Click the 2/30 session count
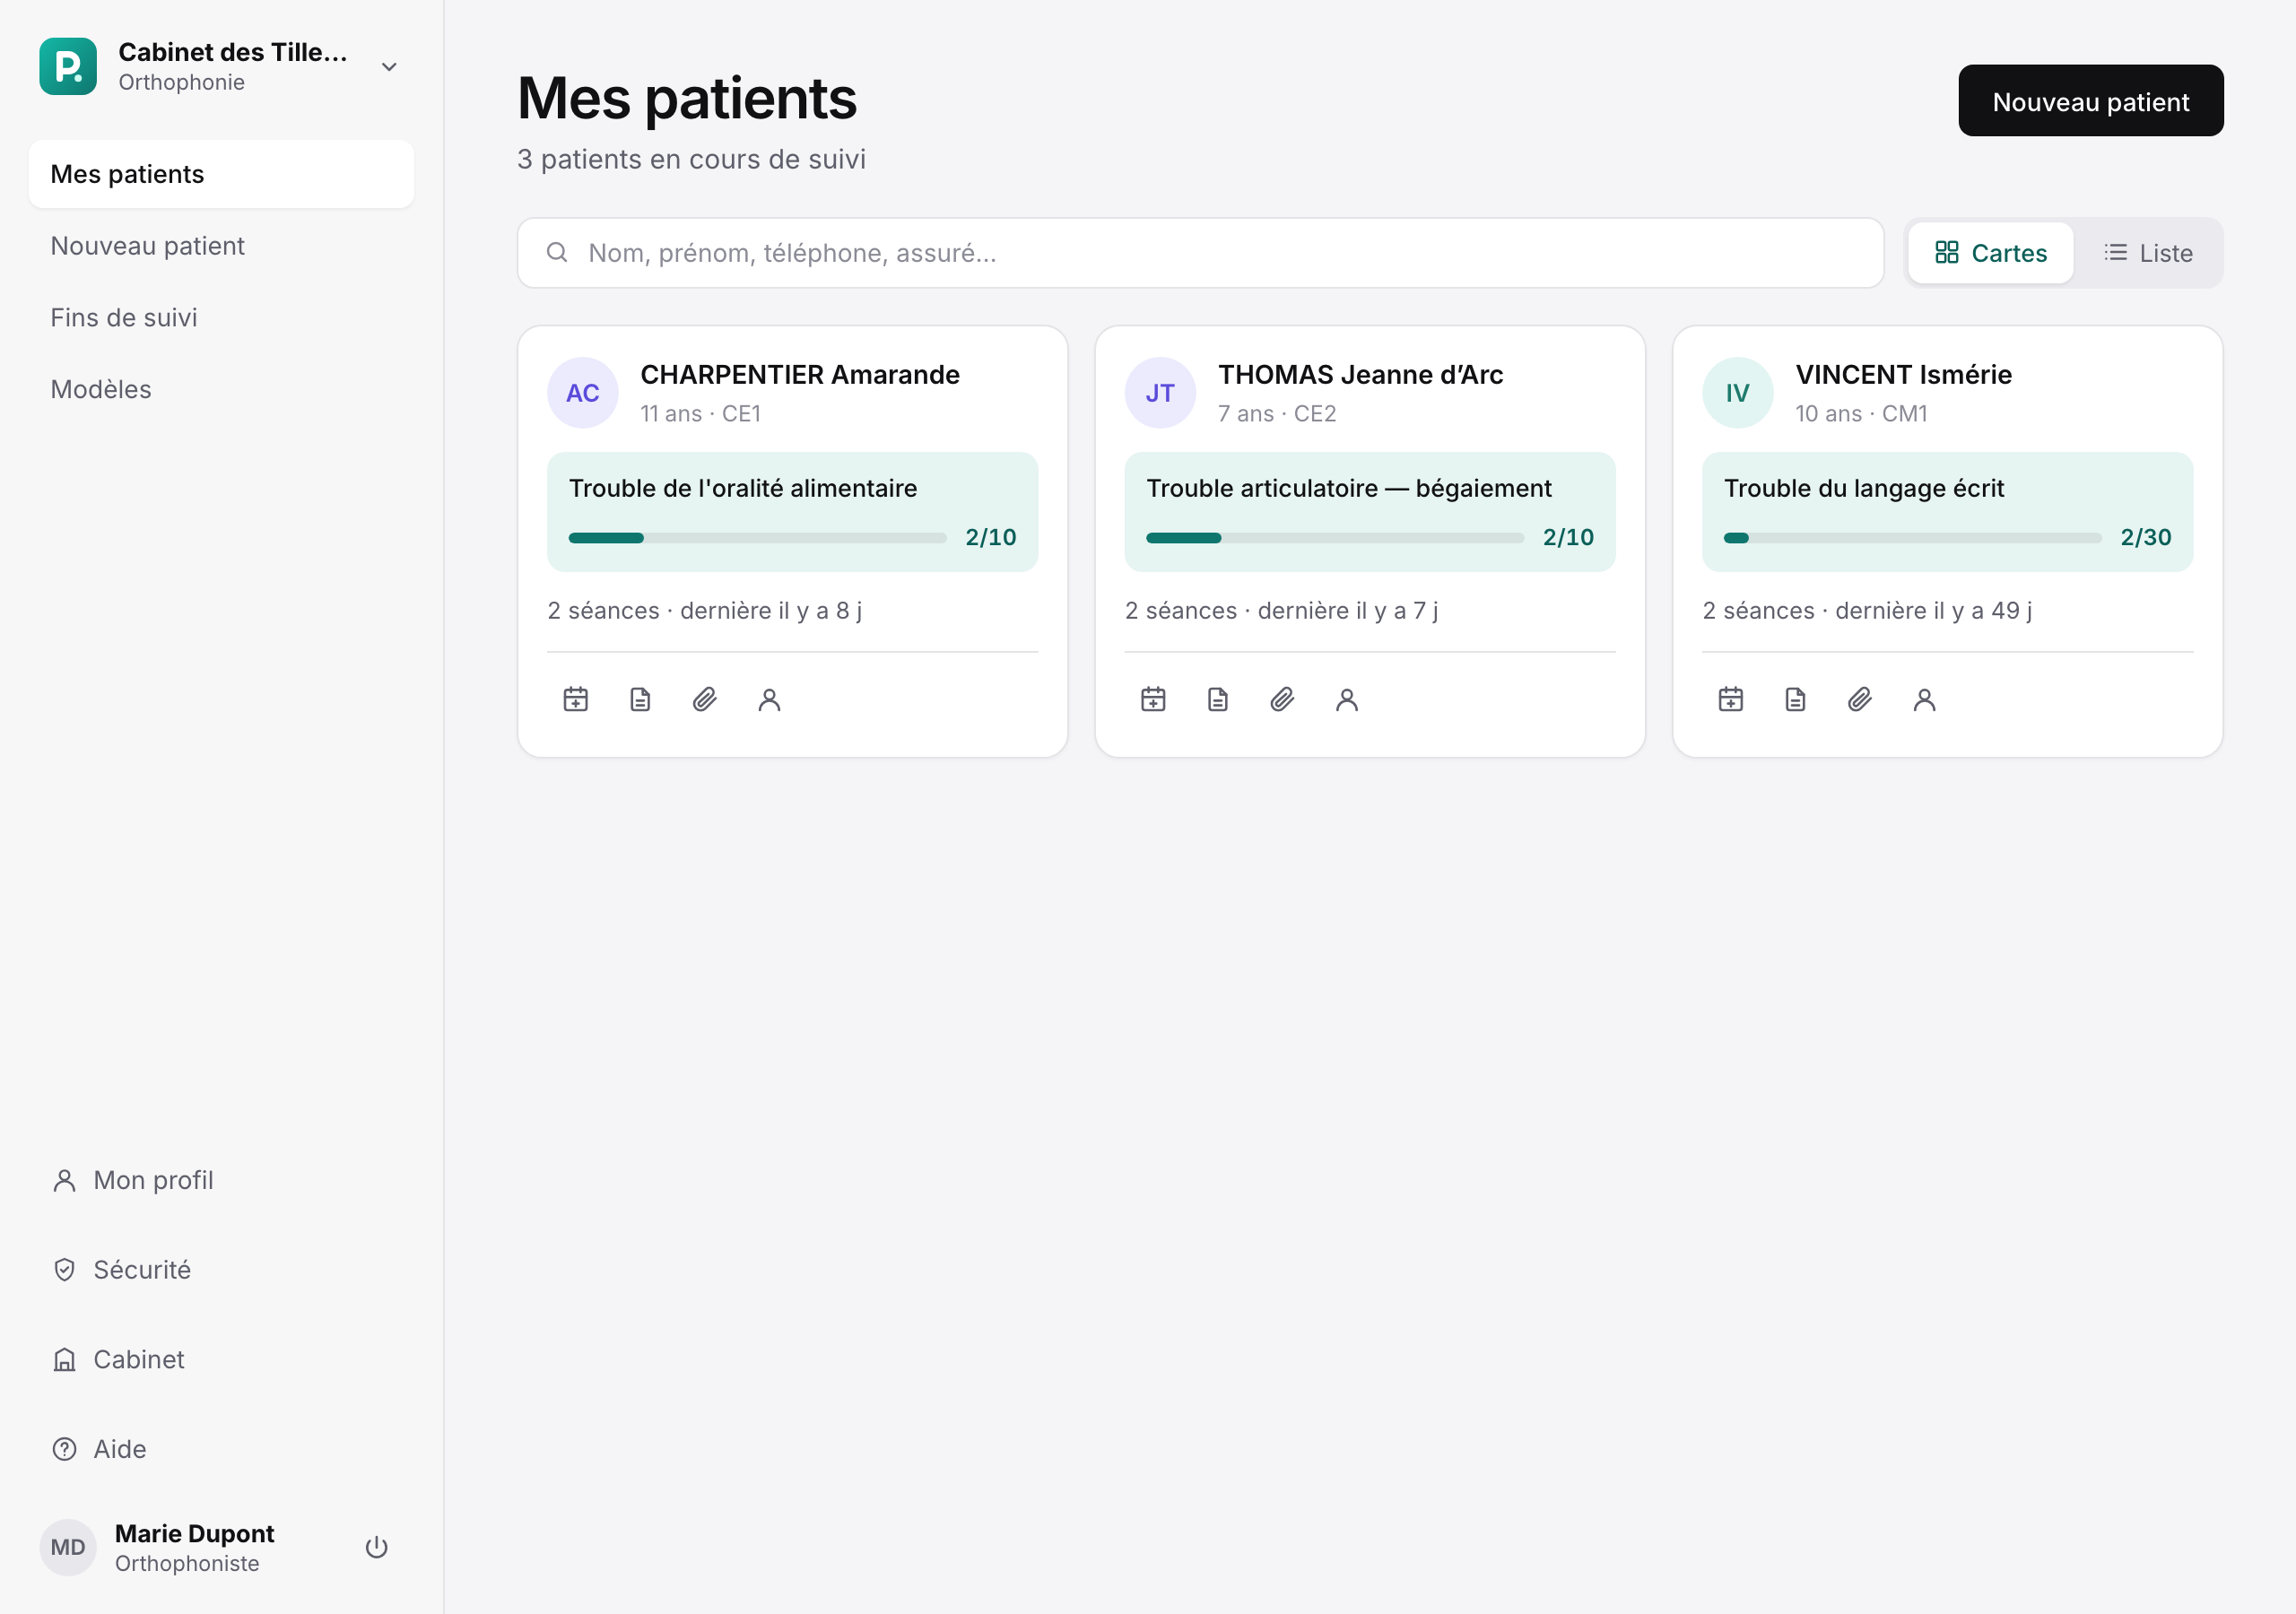The height and width of the screenshot is (1614, 2296). pyautogui.click(x=2145, y=537)
